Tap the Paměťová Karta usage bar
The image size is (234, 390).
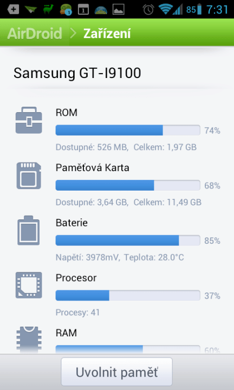pyautogui.click(x=128, y=185)
